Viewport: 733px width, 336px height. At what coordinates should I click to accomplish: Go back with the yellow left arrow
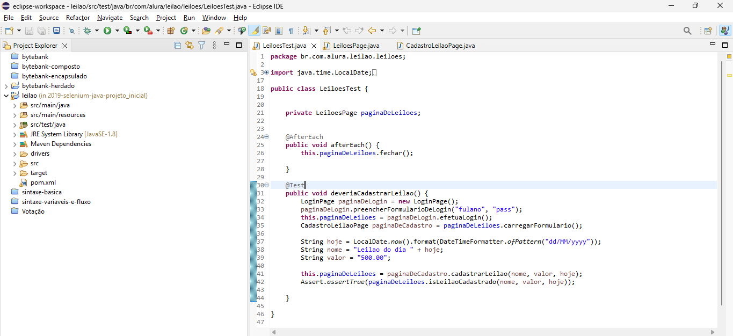372,31
